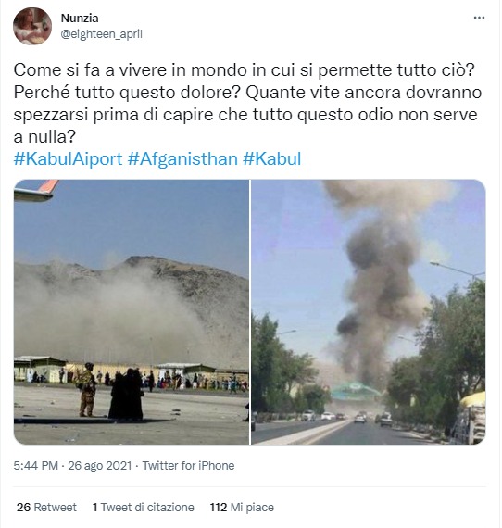View the 26 Retweet list
The width and height of the screenshot is (502, 528).
coord(46,507)
